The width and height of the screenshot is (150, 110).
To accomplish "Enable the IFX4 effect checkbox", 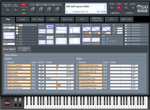I will click(x=126, y=33).
